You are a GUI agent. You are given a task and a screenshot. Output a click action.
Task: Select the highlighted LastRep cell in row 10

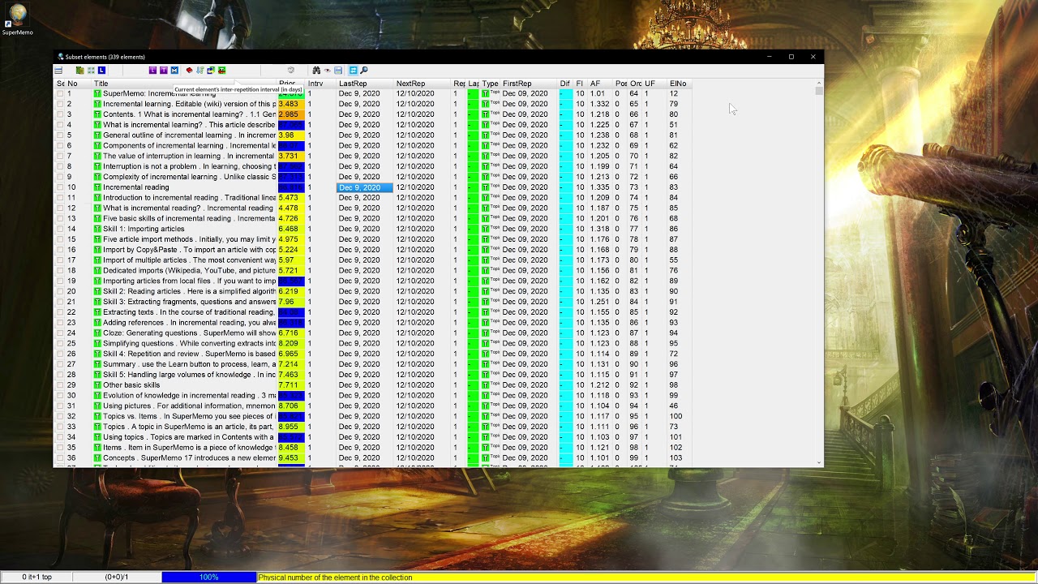point(364,187)
